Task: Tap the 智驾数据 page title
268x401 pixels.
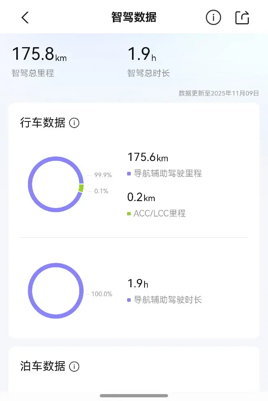Action: [x=134, y=17]
